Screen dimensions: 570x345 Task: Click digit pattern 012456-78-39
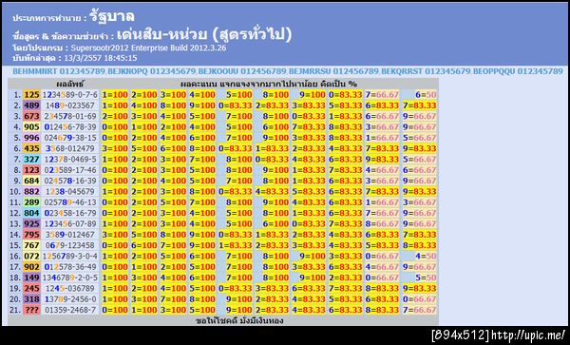coord(70,126)
